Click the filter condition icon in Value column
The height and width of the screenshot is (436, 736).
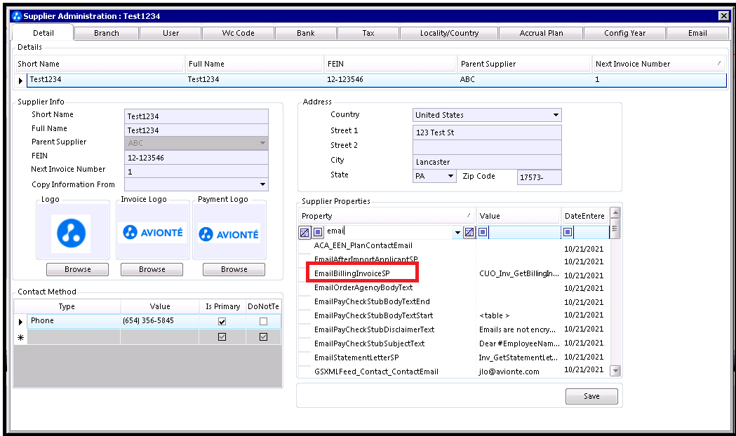[x=483, y=231]
